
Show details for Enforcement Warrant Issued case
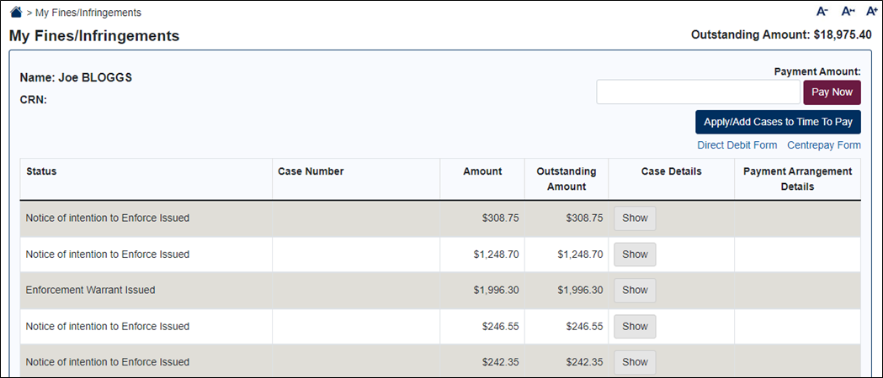click(x=635, y=291)
